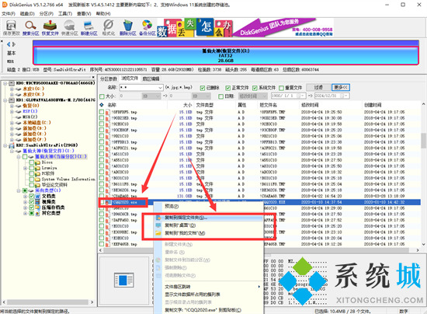The height and width of the screenshot is (314, 427).
Task: Click the Dicos folder icon in tree
Action: click(37, 162)
